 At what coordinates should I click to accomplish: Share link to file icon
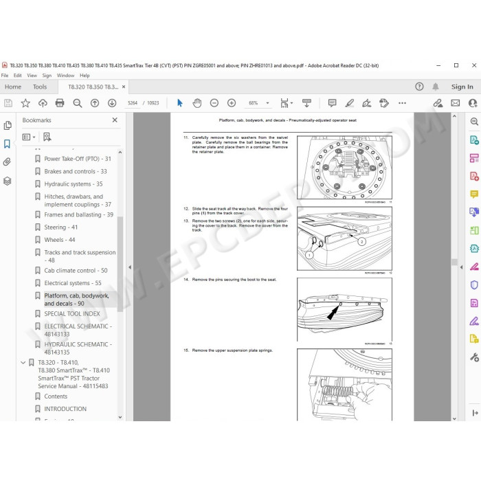(438, 103)
